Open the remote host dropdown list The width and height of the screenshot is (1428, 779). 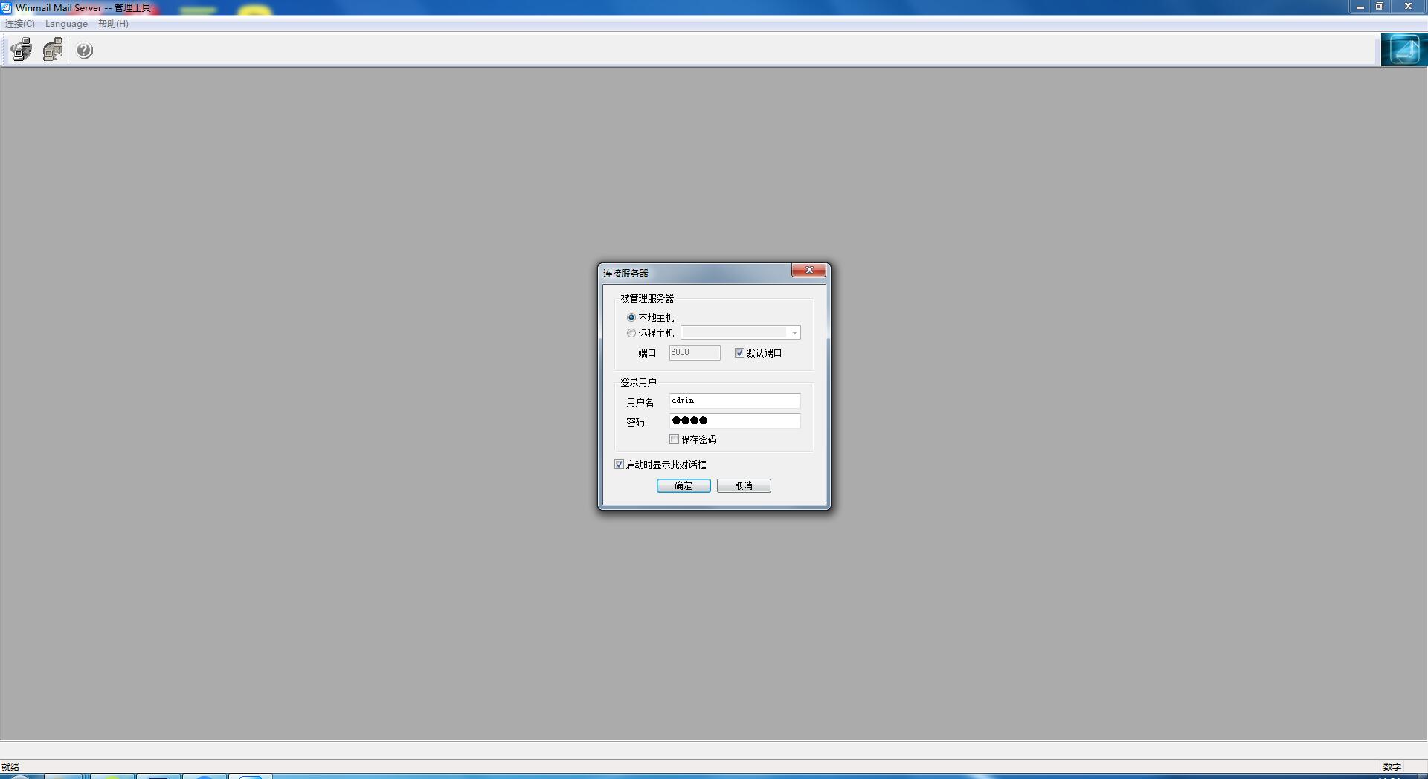794,332
